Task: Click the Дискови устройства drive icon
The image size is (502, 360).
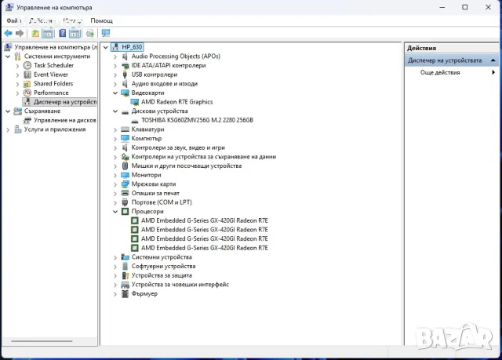Action: point(125,112)
